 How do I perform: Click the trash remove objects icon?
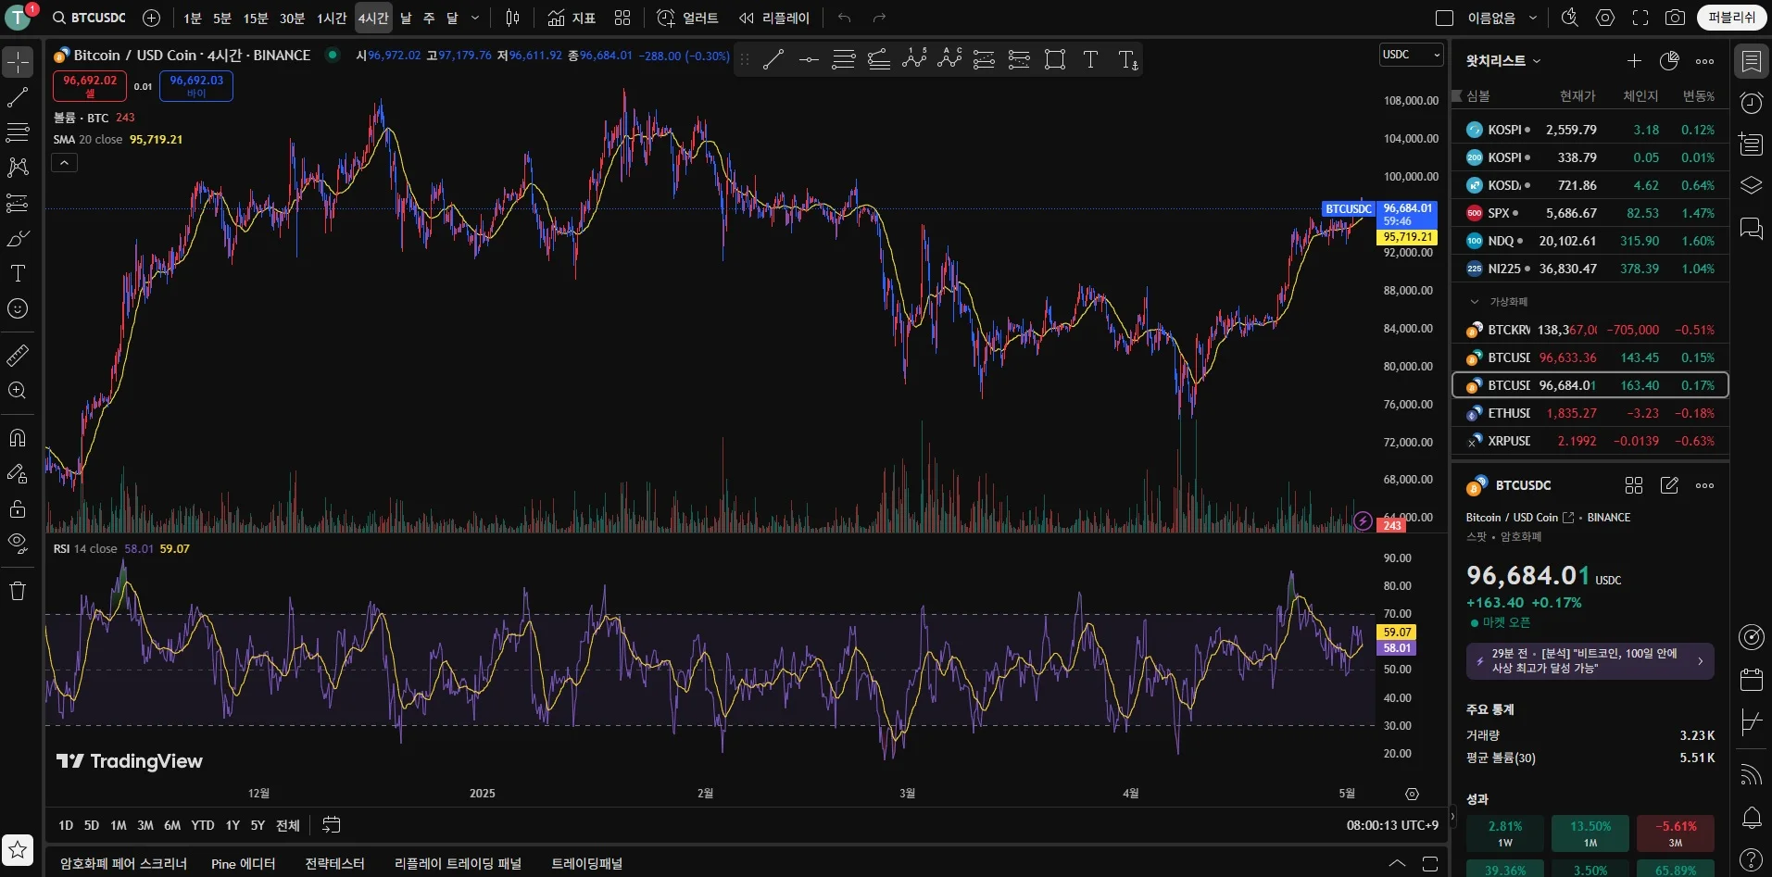[18, 591]
